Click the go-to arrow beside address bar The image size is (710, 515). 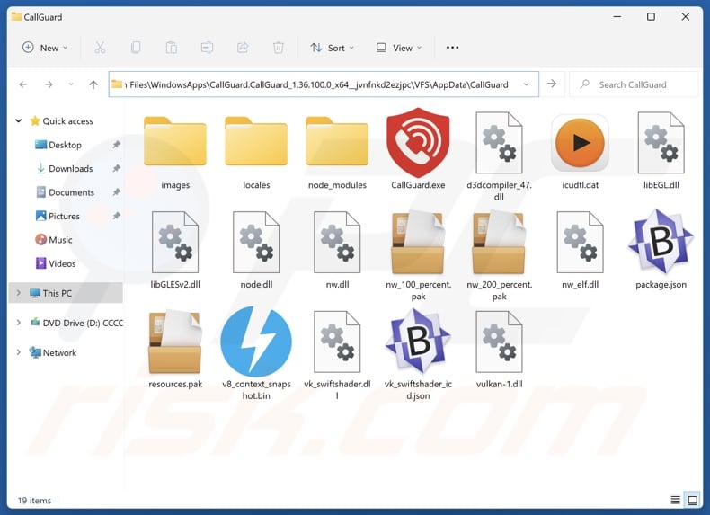(x=552, y=84)
